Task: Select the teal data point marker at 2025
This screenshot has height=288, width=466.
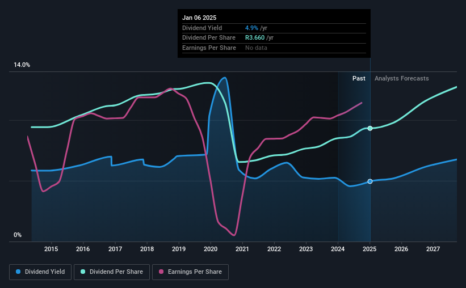Action: pyautogui.click(x=370, y=128)
